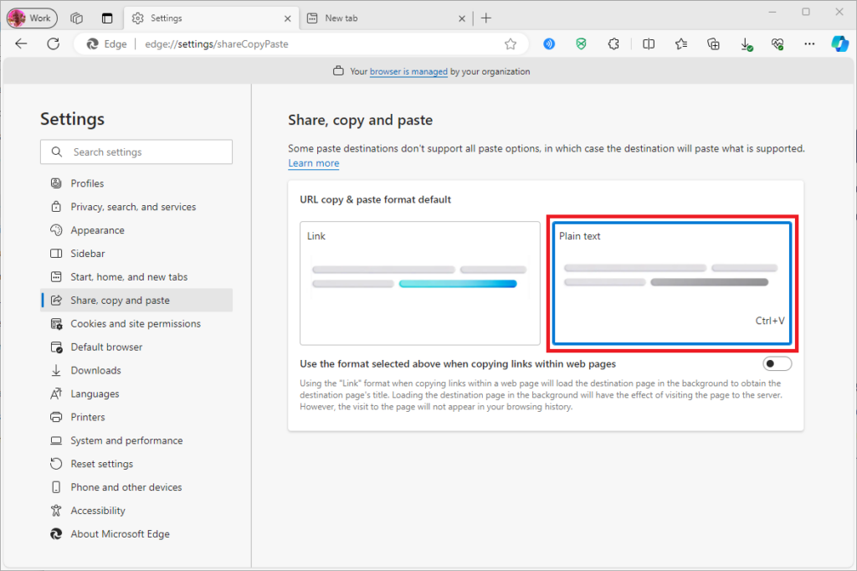Toggle use format when copying links
Image resolution: width=857 pixels, height=571 pixels.
777,363
